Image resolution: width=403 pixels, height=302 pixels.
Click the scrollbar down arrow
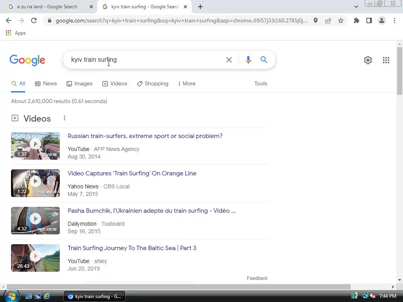click(399, 280)
